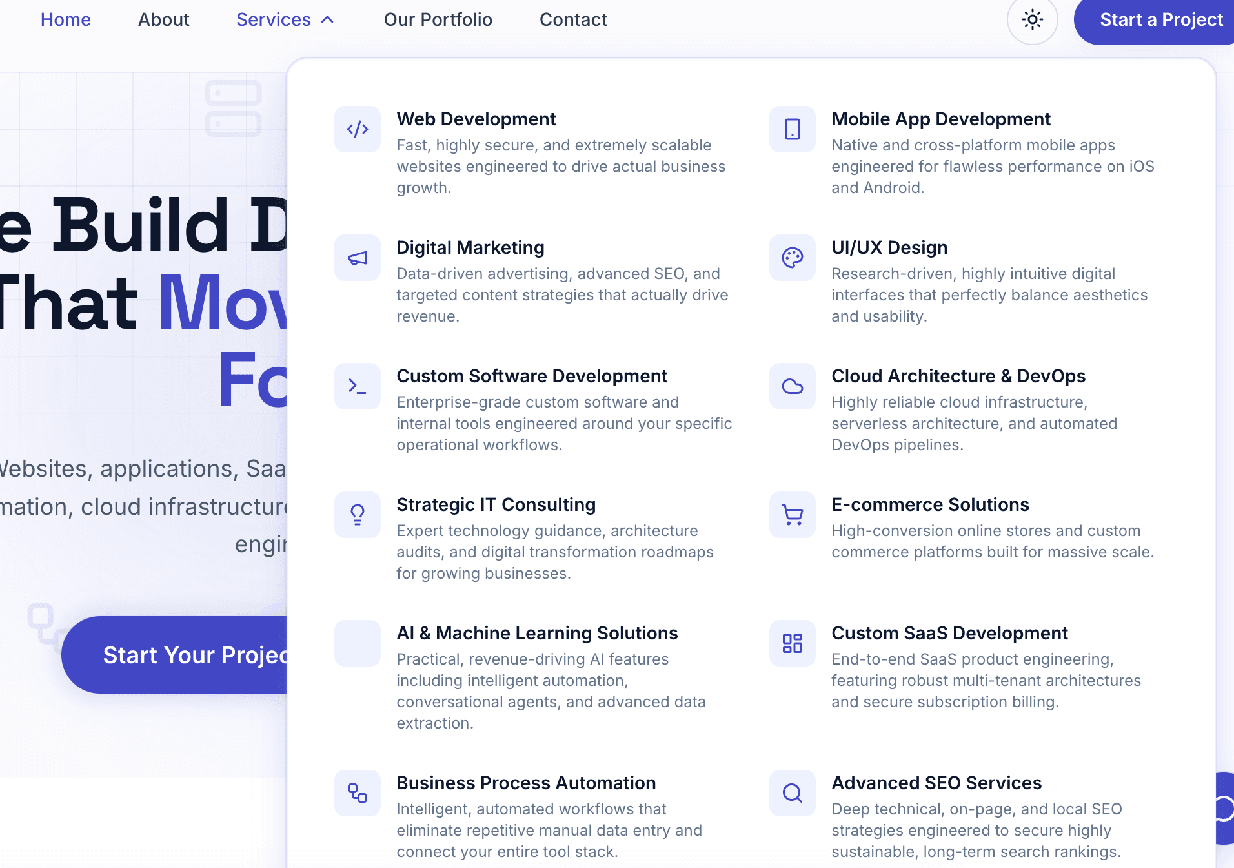Click the Custom SaaS grid icon

coord(793,643)
